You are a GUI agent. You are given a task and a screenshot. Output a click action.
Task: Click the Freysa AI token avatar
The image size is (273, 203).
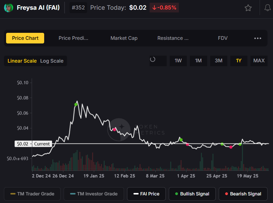click(9, 8)
